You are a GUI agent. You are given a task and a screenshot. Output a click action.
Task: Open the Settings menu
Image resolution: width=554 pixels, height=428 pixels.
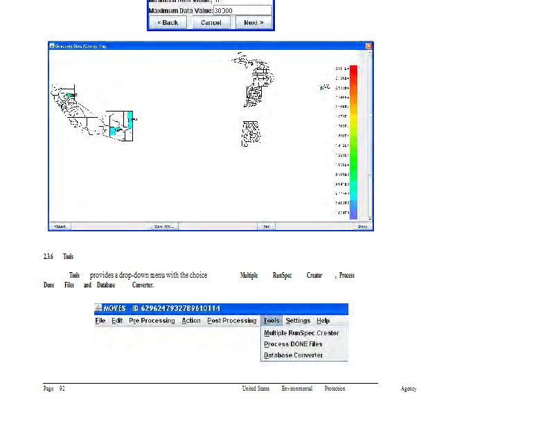[298, 321]
